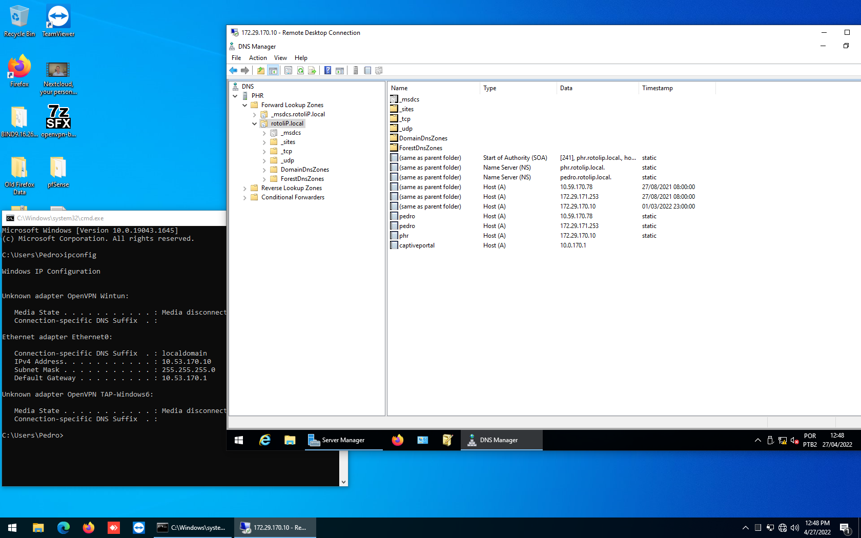Screen dimensions: 861x538
Task: Collapse the rotoliP.local zone
Action: tap(254, 123)
